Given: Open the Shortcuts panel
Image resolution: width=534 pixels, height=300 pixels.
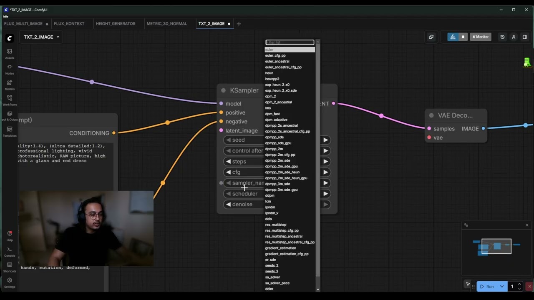Looking at the screenshot, I should (x=9, y=267).
